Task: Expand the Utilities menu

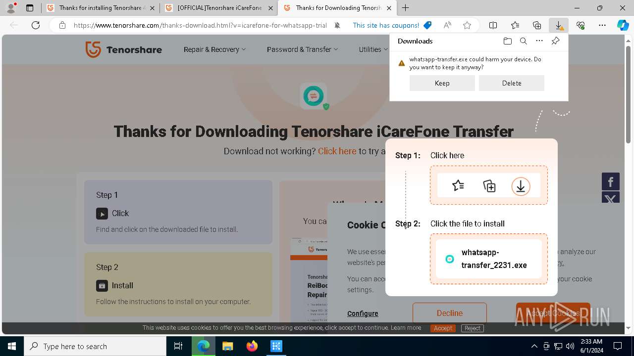Action: [373, 49]
